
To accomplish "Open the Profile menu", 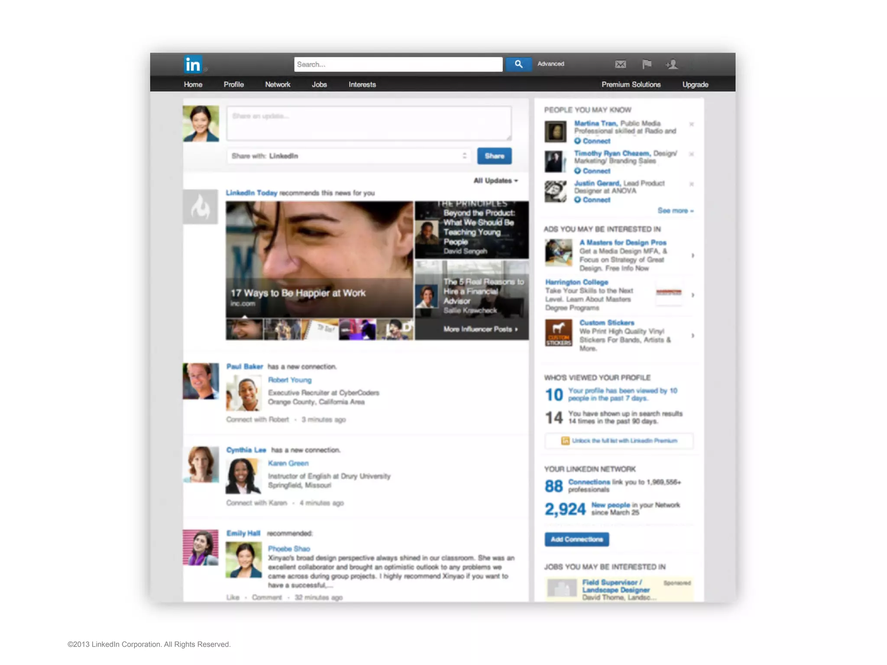I will (x=234, y=84).
